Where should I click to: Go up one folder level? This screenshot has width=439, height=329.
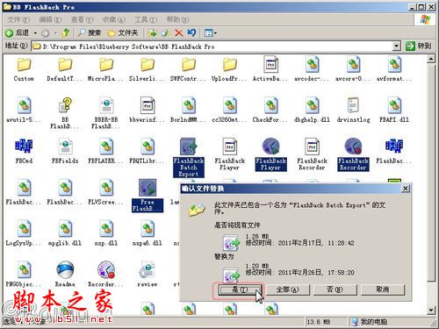66,32
